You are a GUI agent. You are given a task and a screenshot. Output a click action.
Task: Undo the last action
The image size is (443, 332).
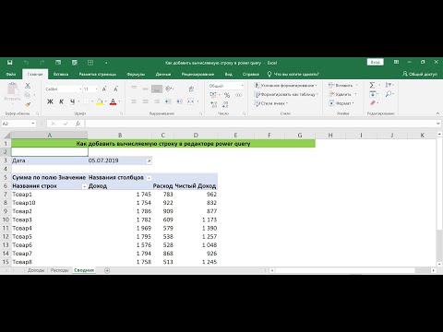26,63
